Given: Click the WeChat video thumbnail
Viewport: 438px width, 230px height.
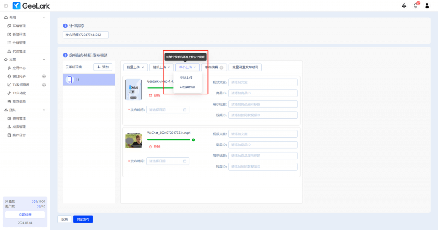Looking at the screenshot, I should click(x=133, y=141).
